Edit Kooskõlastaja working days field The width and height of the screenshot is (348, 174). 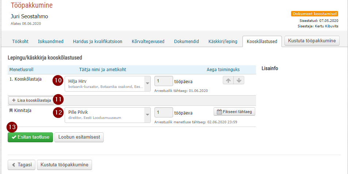tap(164, 81)
